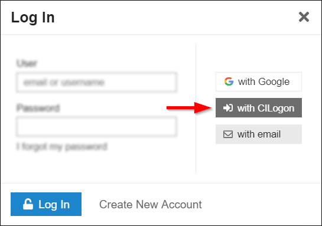Click the Log In dialog title
The height and width of the screenshot is (226, 322).
tap(33, 18)
